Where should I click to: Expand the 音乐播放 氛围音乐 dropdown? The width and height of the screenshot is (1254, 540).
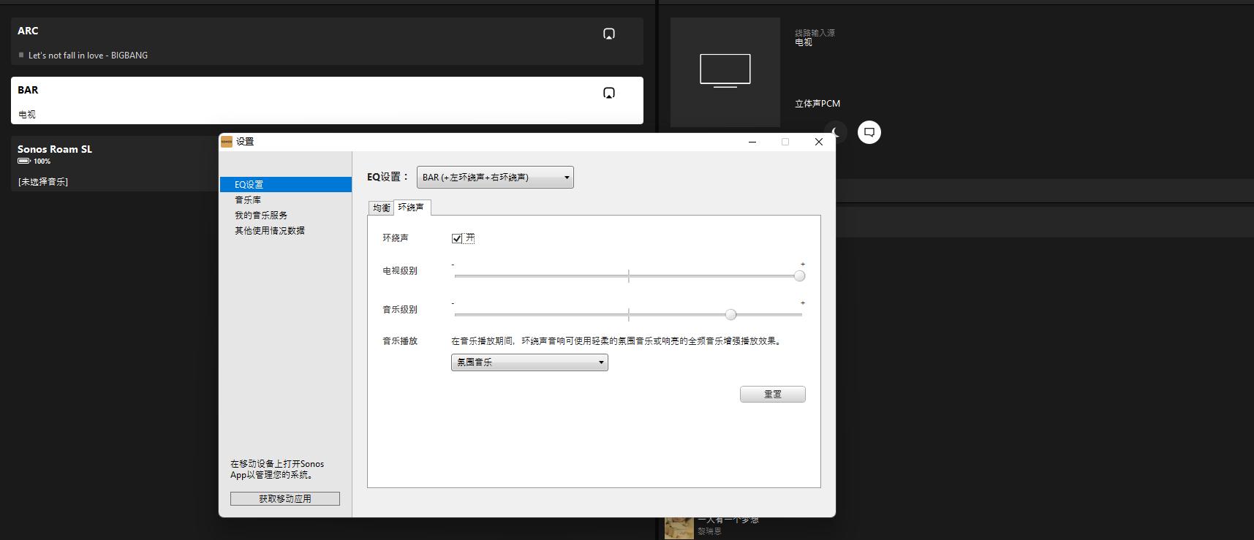tap(529, 362)
